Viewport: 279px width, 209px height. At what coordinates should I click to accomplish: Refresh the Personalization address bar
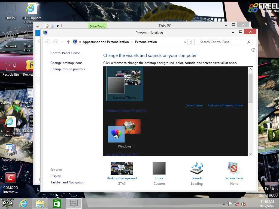click(x=191, y=42)
